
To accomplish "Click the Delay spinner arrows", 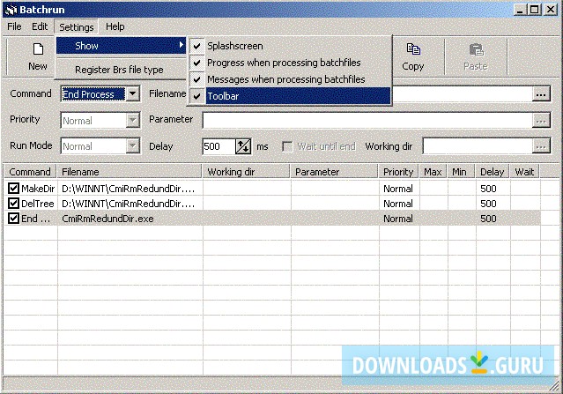I will [x=242, y=146].
